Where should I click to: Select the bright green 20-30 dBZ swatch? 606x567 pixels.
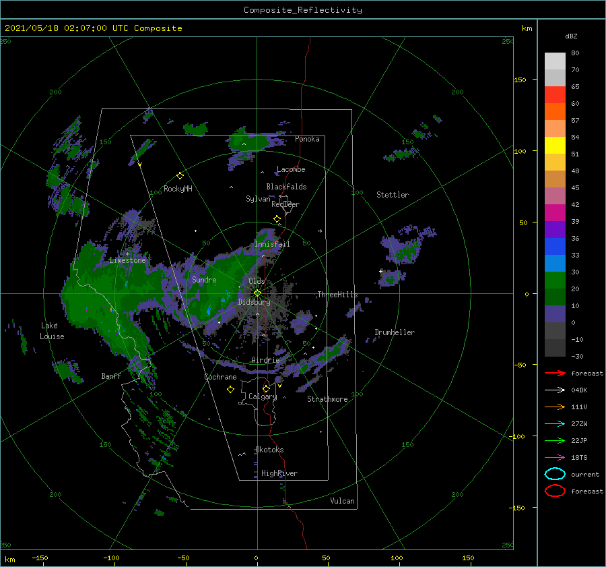tap(555, 280)
